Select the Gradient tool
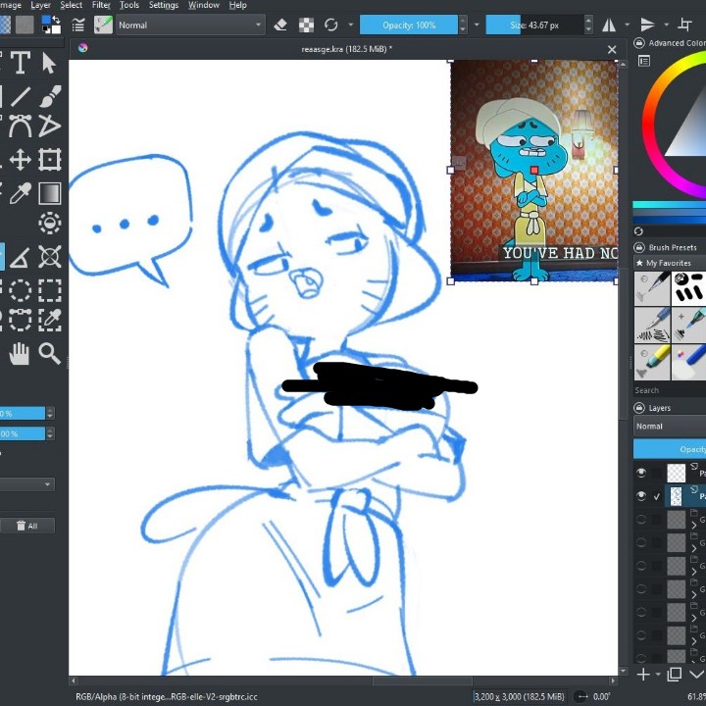The height and width of the screenshot is (706, 706). pyautogui.click(x=50, y=193)
